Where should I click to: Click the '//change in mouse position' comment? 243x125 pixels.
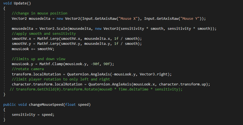coord(39,13)
